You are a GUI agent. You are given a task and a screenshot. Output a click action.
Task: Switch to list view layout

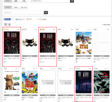click(x=9, y=25)
